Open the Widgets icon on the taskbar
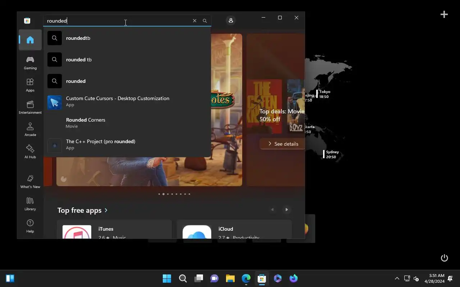 10,278
